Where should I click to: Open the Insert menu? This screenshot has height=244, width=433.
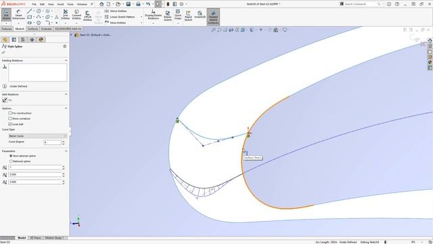pyautogui.click(x=60, y=4)
